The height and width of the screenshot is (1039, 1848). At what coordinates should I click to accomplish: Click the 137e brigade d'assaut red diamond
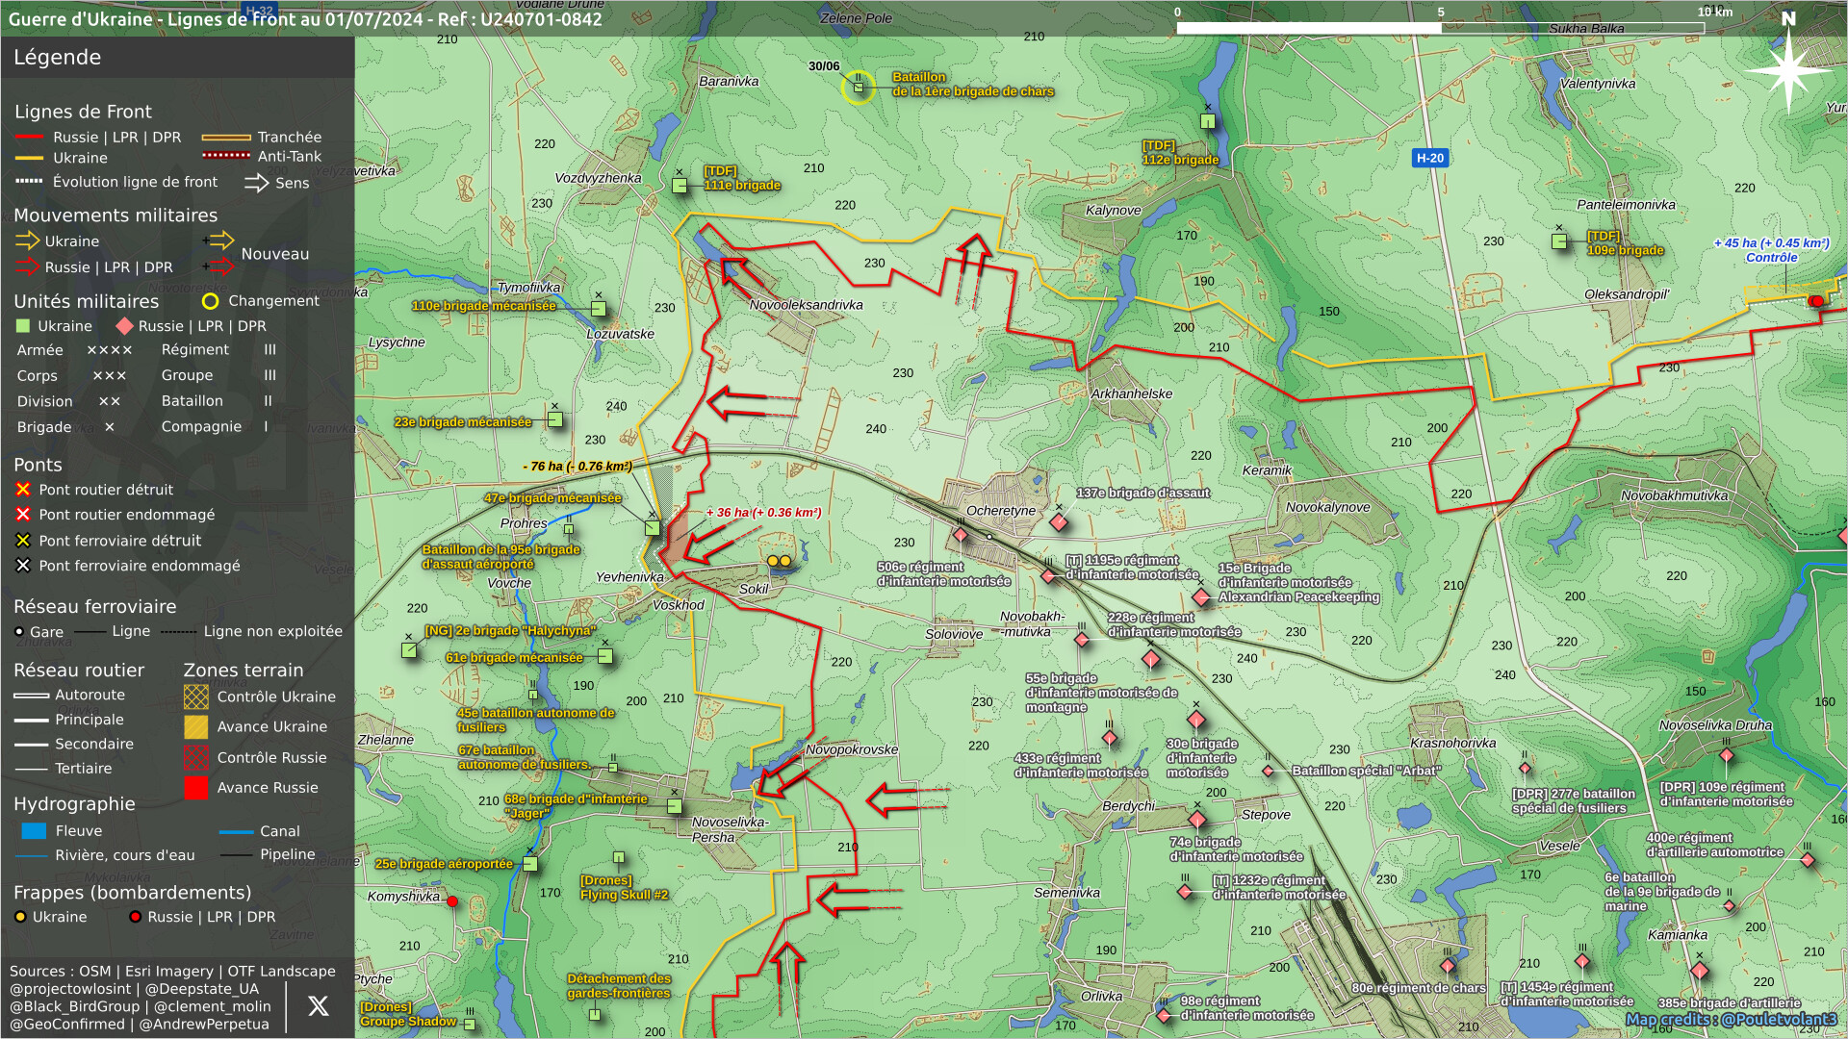[x=1059, y=522]
